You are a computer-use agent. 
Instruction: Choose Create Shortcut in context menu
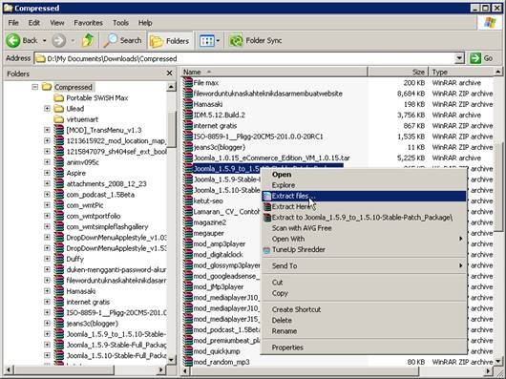pyautogui.click(x=364, y=309)
